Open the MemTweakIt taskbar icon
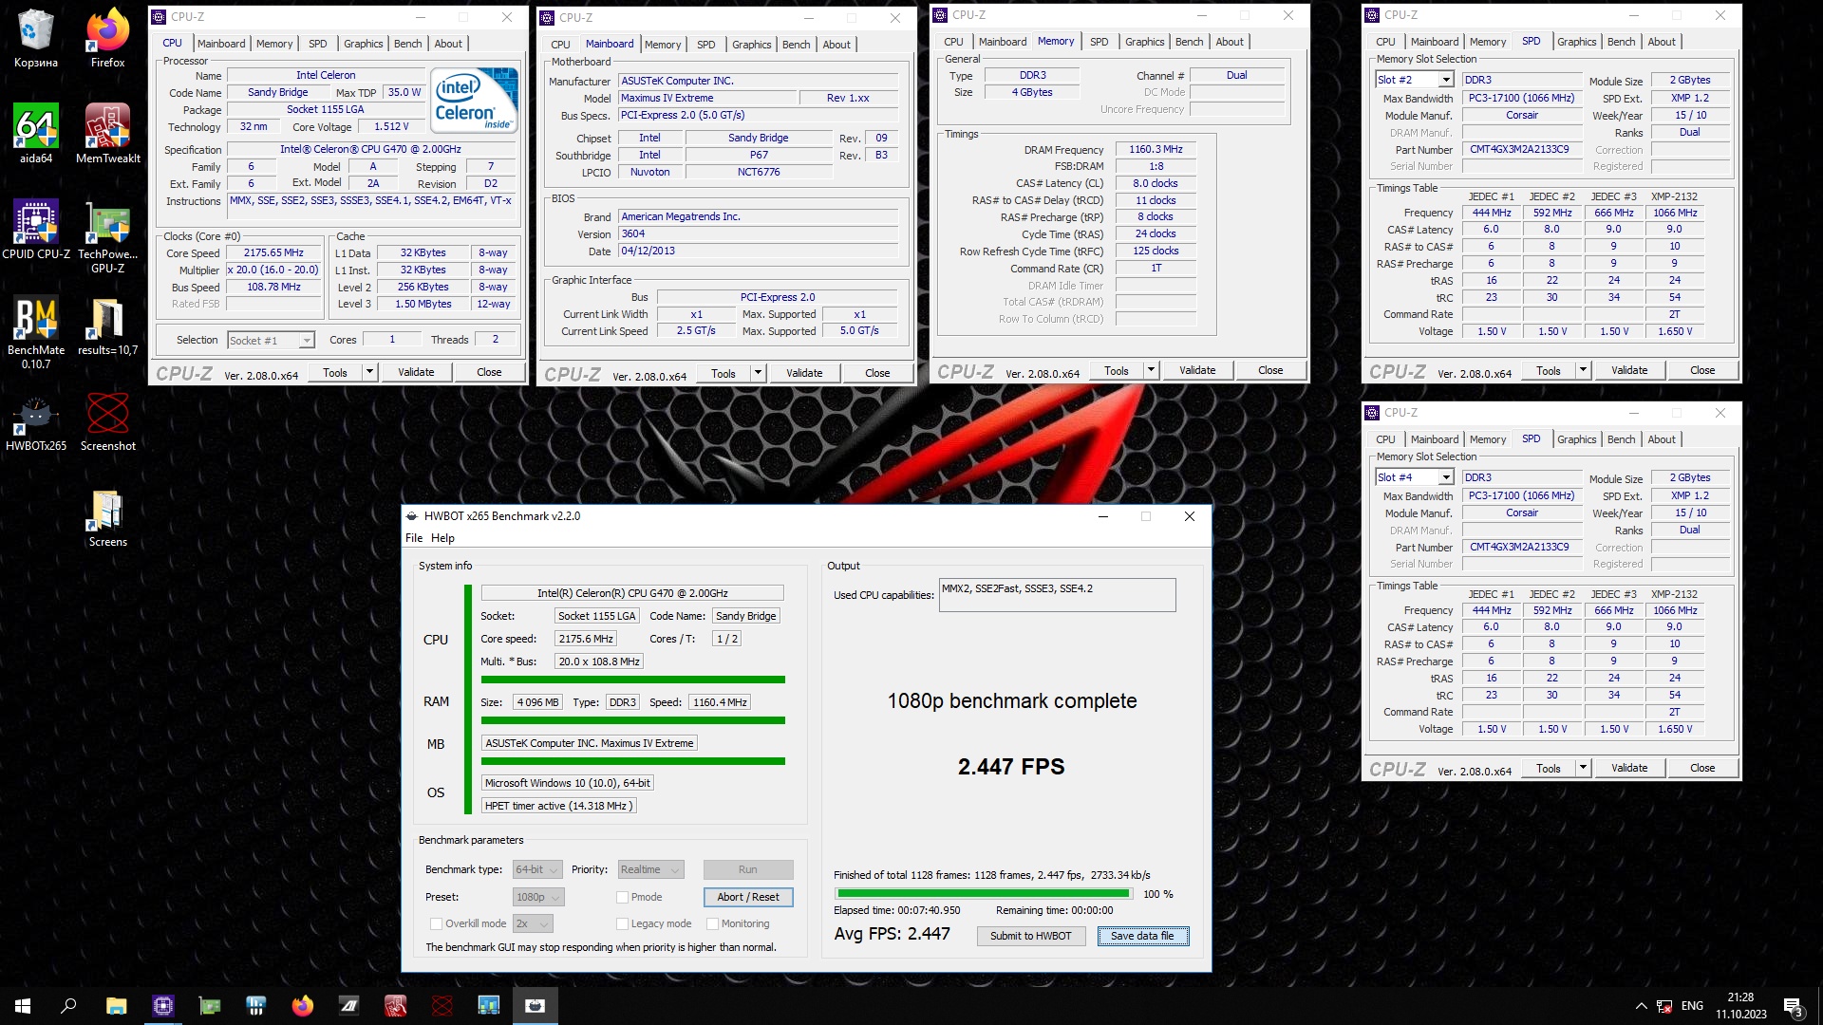 click(395, 1006)
